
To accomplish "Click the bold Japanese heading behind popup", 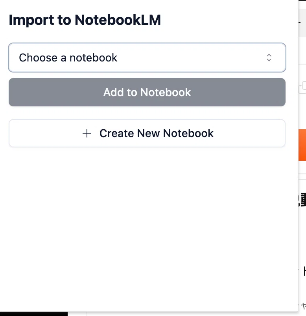I will pos(302,199).
